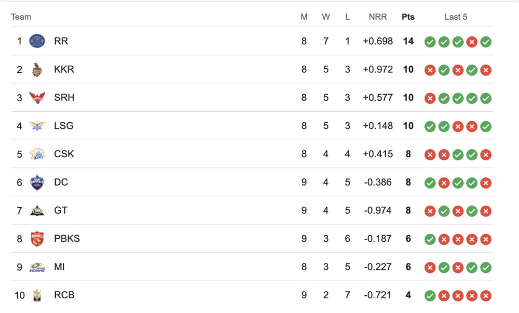Click the Team column header

coord(21,17)
